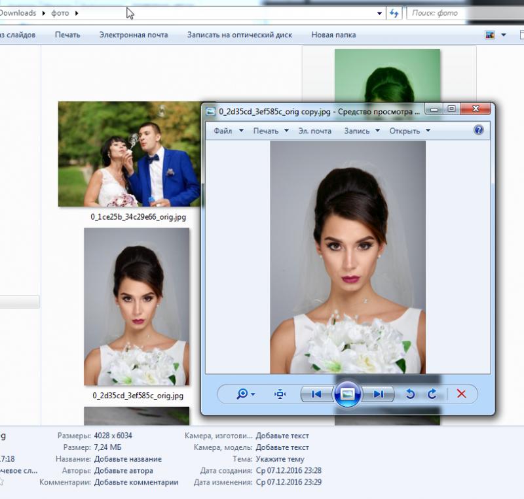Open the zoom level dropdown arrow
The image size is (524, 499).
click(x=253, y=394)
